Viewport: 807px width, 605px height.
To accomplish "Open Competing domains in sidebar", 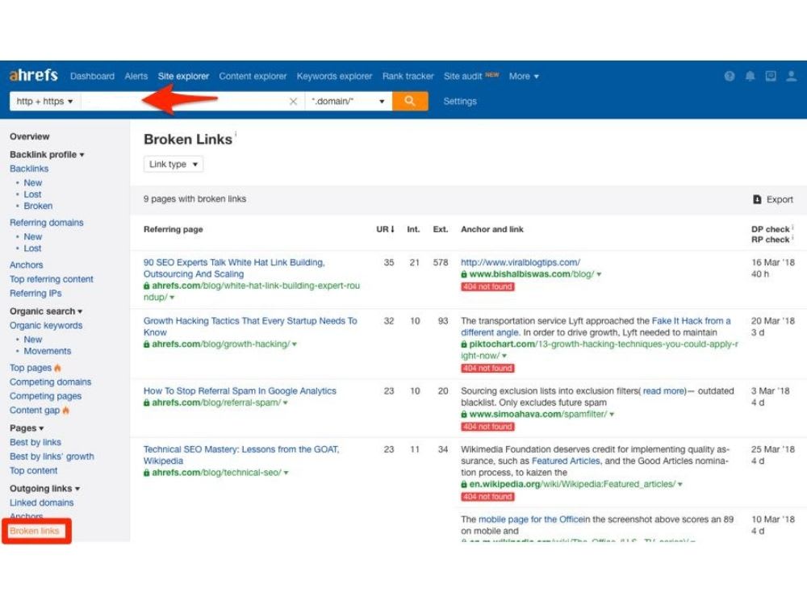I will tap(50, 382).
